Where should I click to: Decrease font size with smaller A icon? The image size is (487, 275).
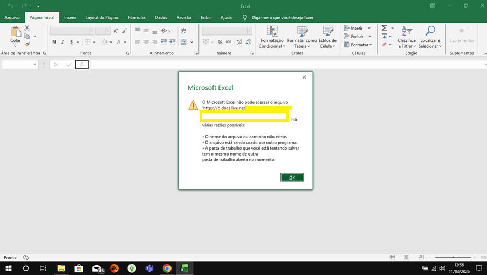pyautogui.click(x=124, y=31)
